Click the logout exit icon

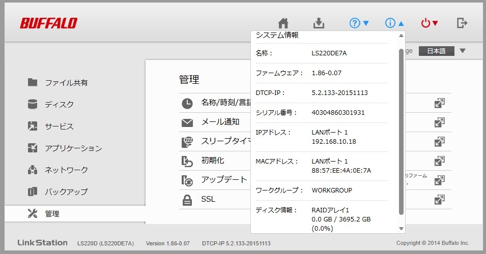pos(462,23)
